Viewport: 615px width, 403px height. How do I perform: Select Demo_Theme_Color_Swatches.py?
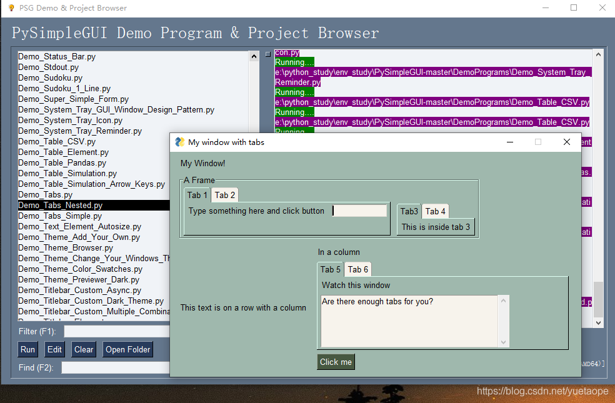[81, 269]
